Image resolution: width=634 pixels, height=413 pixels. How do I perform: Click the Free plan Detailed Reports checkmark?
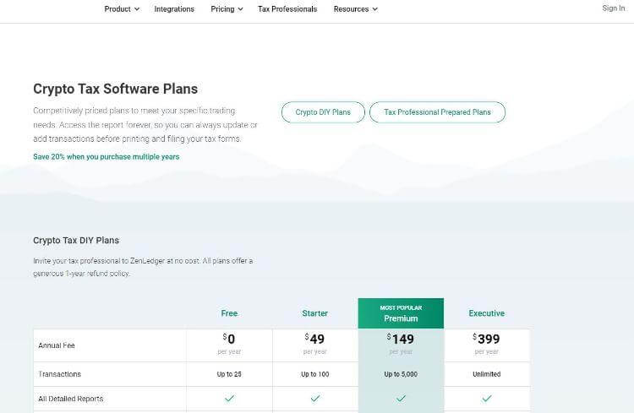coord(229,399)
